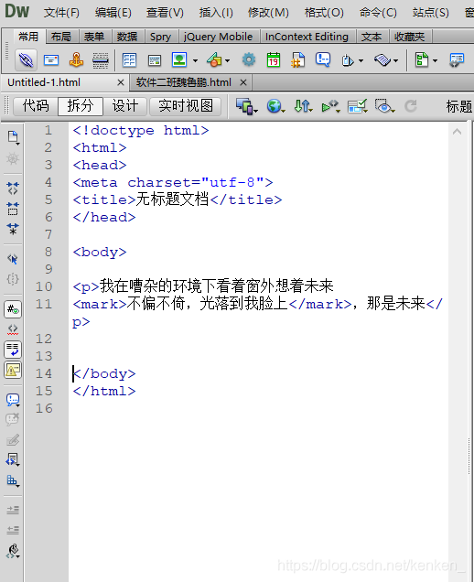This screenshot has width=474, height=582.
Task: Open 格式(O) menu
Action: [x=324, y=13]
